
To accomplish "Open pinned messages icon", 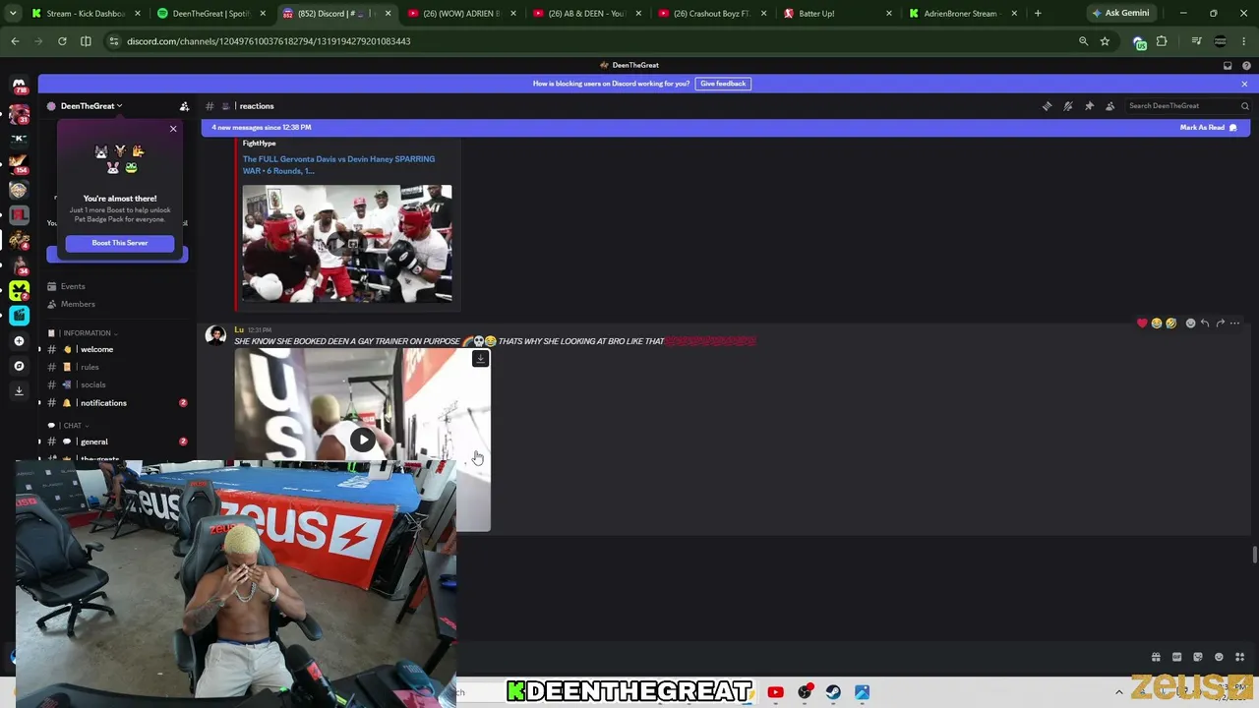I will [x=1089, y=106].
